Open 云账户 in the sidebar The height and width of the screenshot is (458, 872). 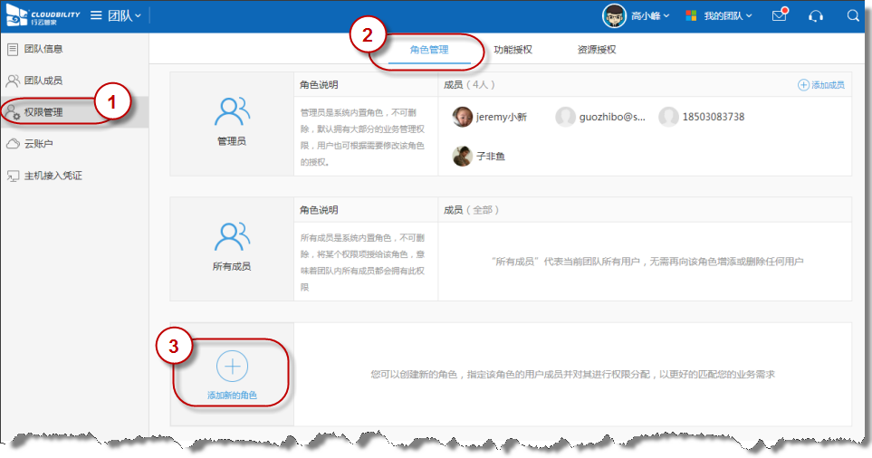click(x=38, y=143)
